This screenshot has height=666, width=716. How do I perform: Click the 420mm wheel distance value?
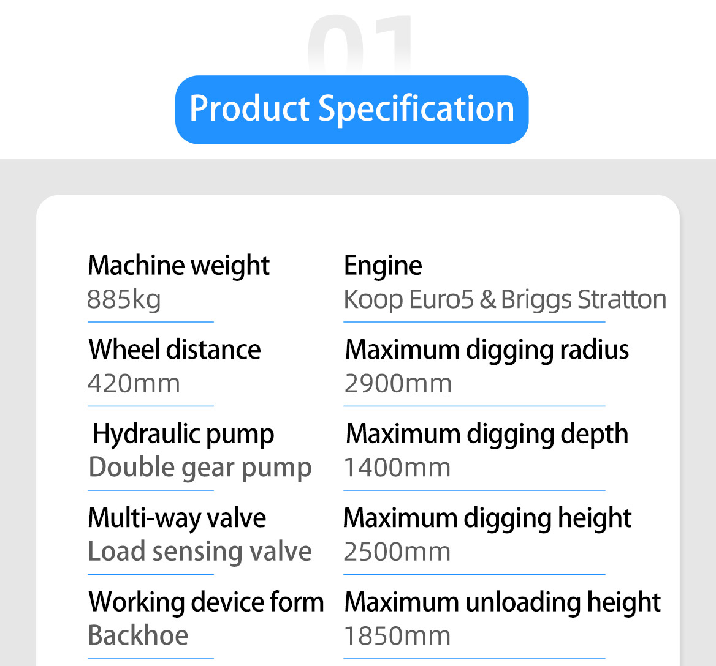coord(134,383)
